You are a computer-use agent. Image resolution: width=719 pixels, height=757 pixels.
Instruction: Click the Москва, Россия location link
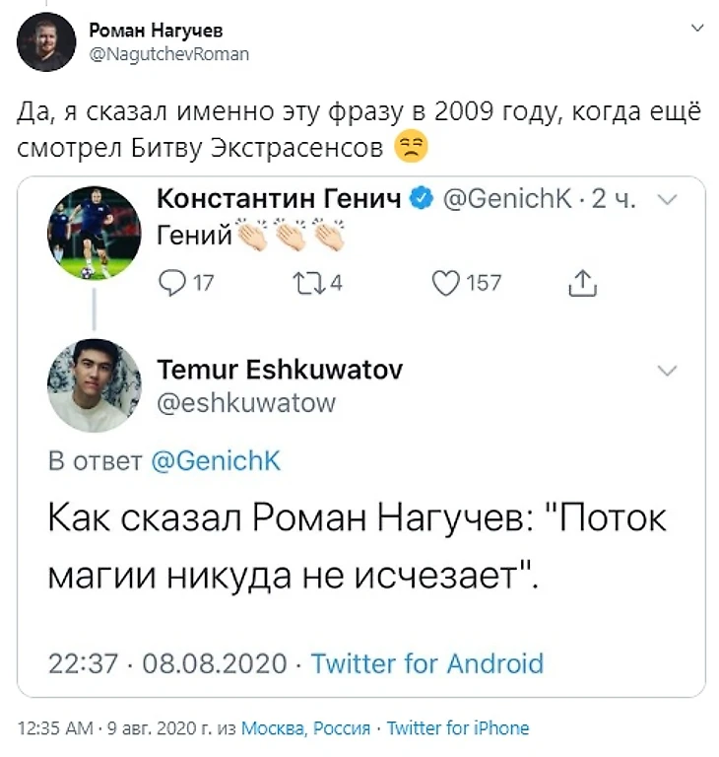[x=306, y=729]
